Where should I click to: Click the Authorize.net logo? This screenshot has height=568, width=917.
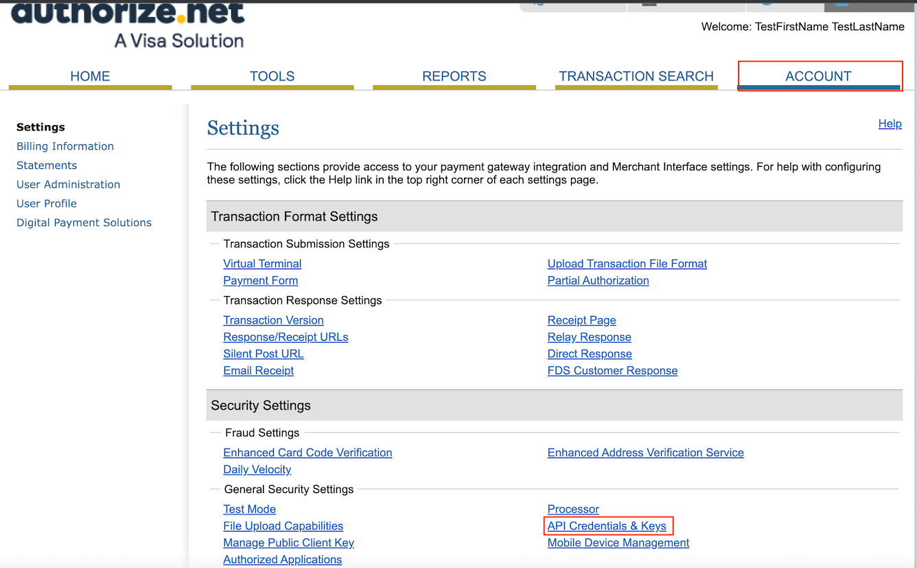point(128,25)
